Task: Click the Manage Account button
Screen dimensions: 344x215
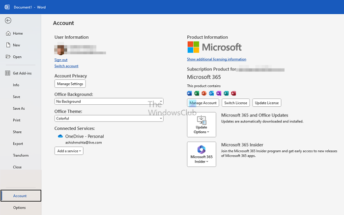Action: pyautogui.click(x=203, y=103)
